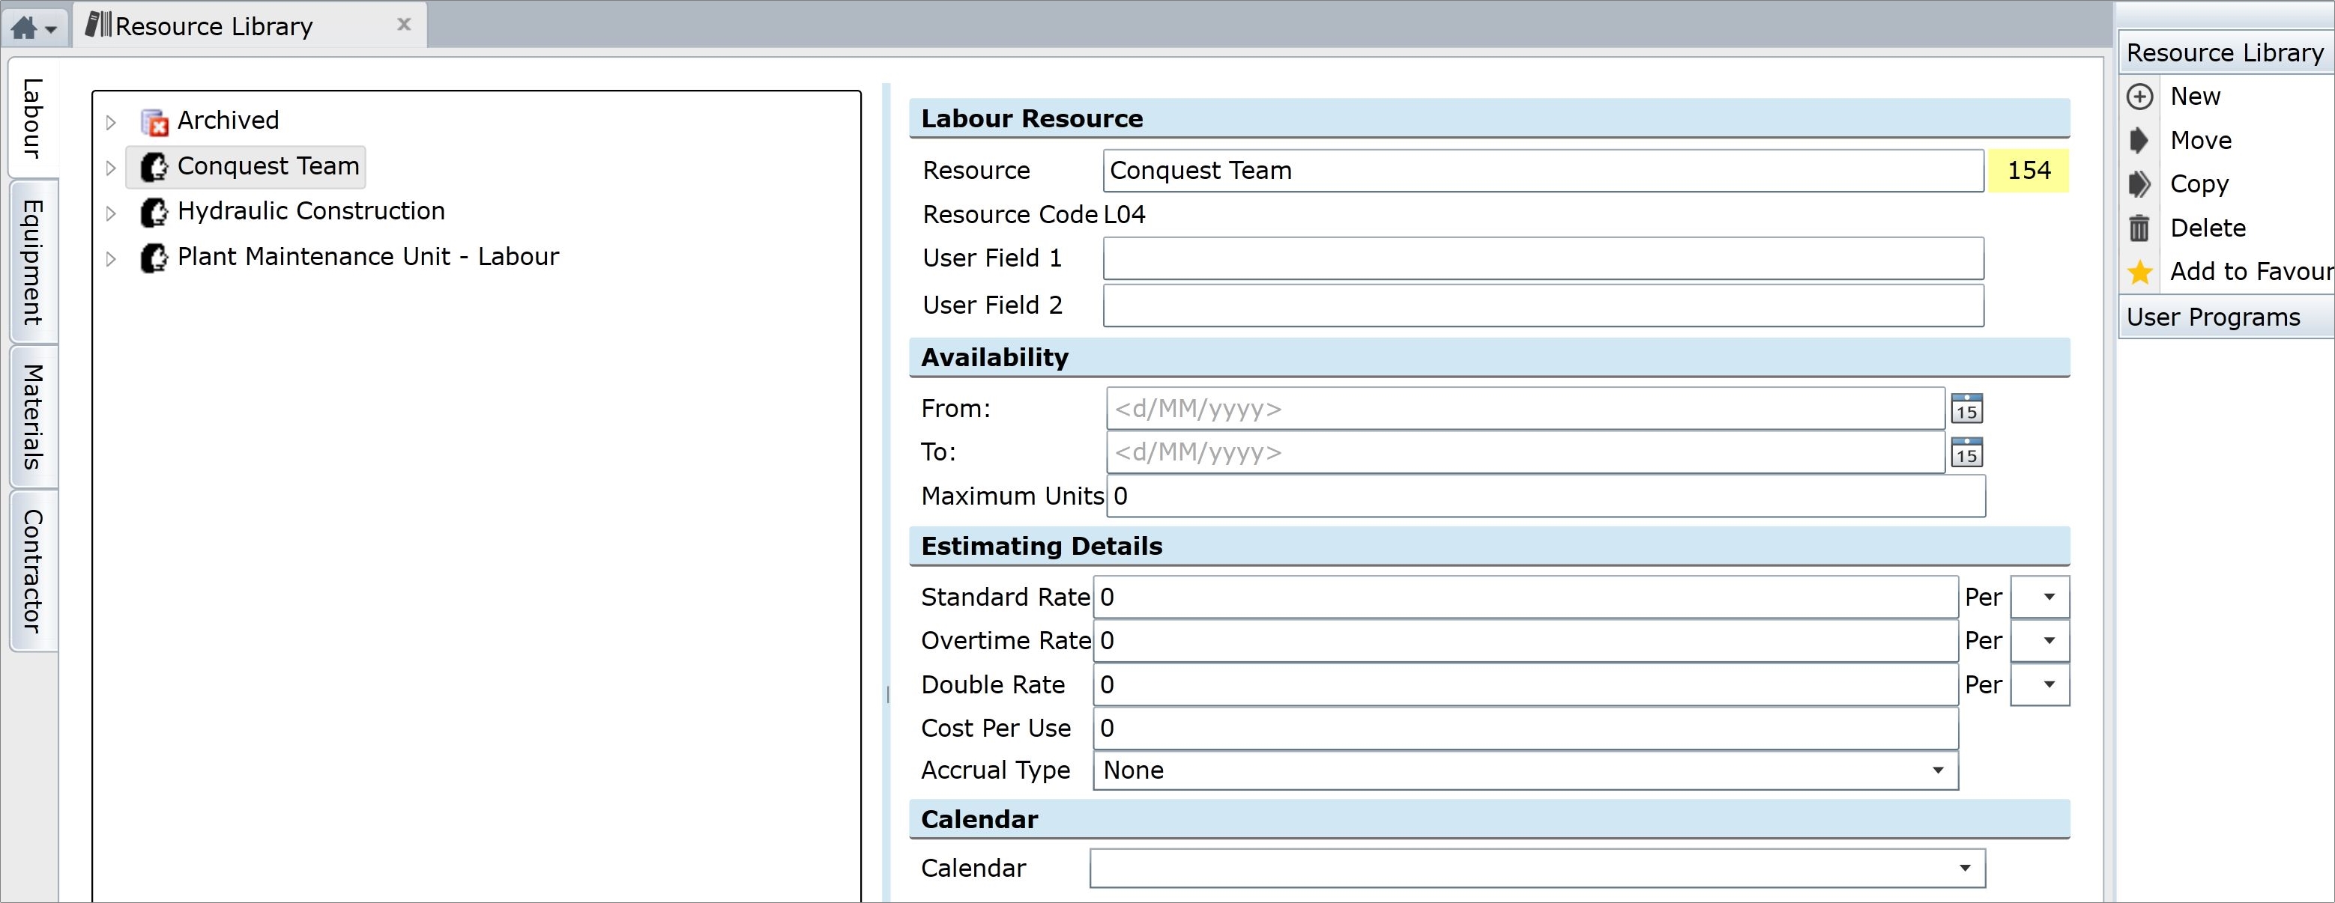Click the Overtime Rate field
2335x903 pixels.
point(1526,640)
